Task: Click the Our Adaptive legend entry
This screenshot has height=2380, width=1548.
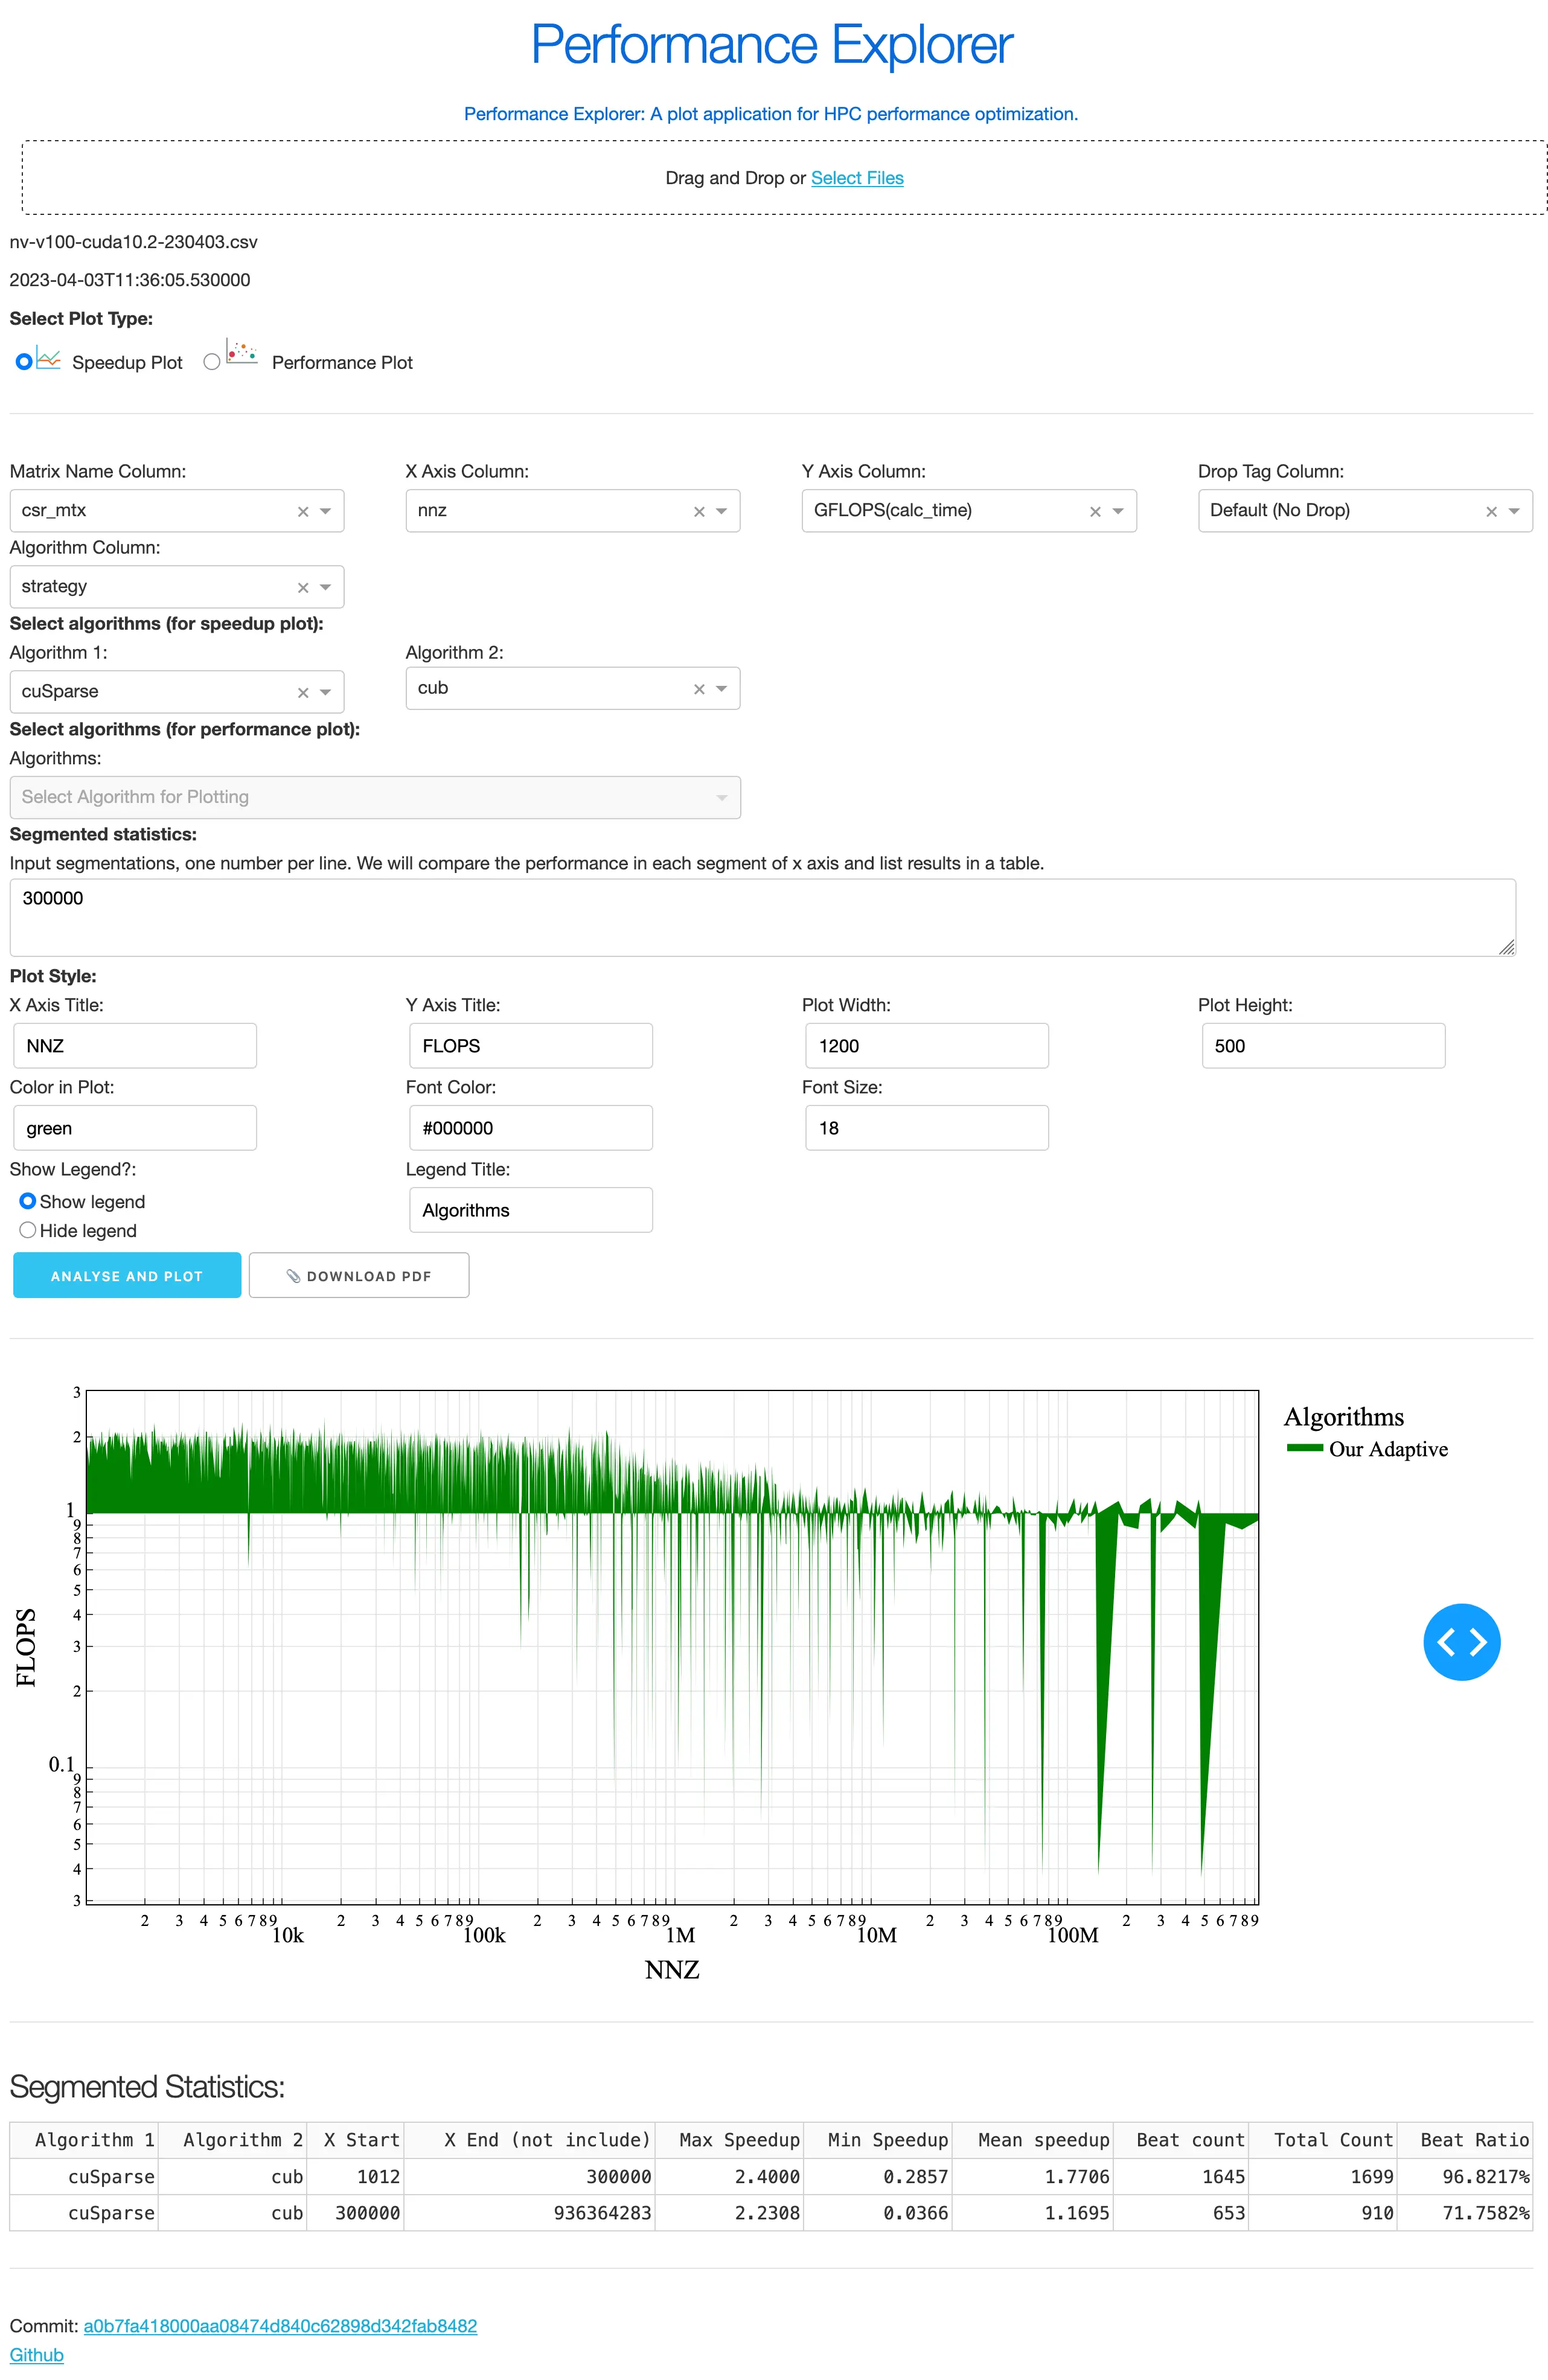Action: [1387, 1449]
